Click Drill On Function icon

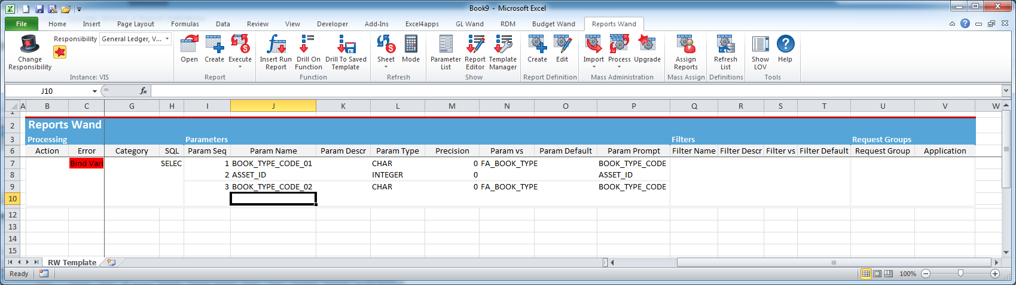[308, 44]
